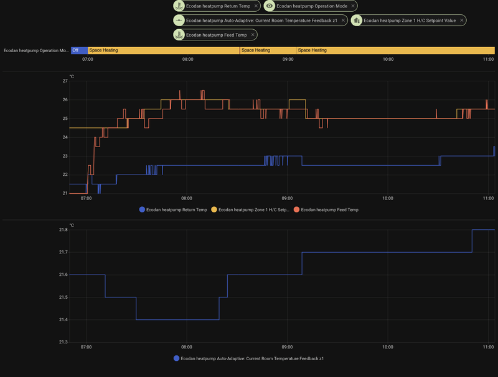Click the blue Room Temperature Feedback legend dot
498x377 pixels.
(176, 358)
